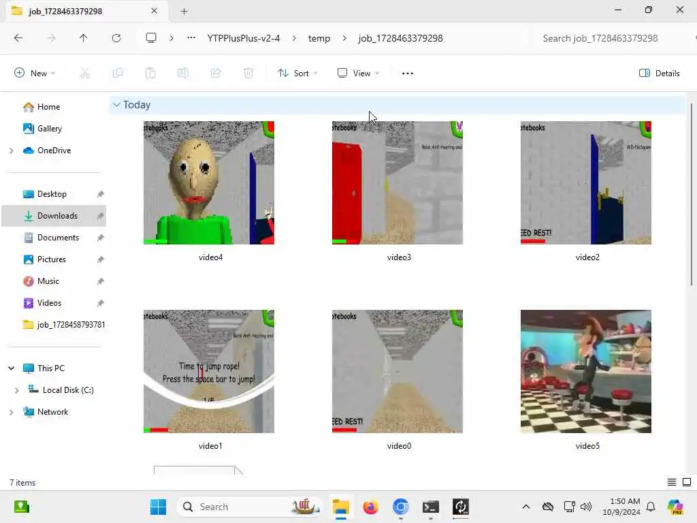Go back to previous folder
Screen dimensions: 697x523
18,38
